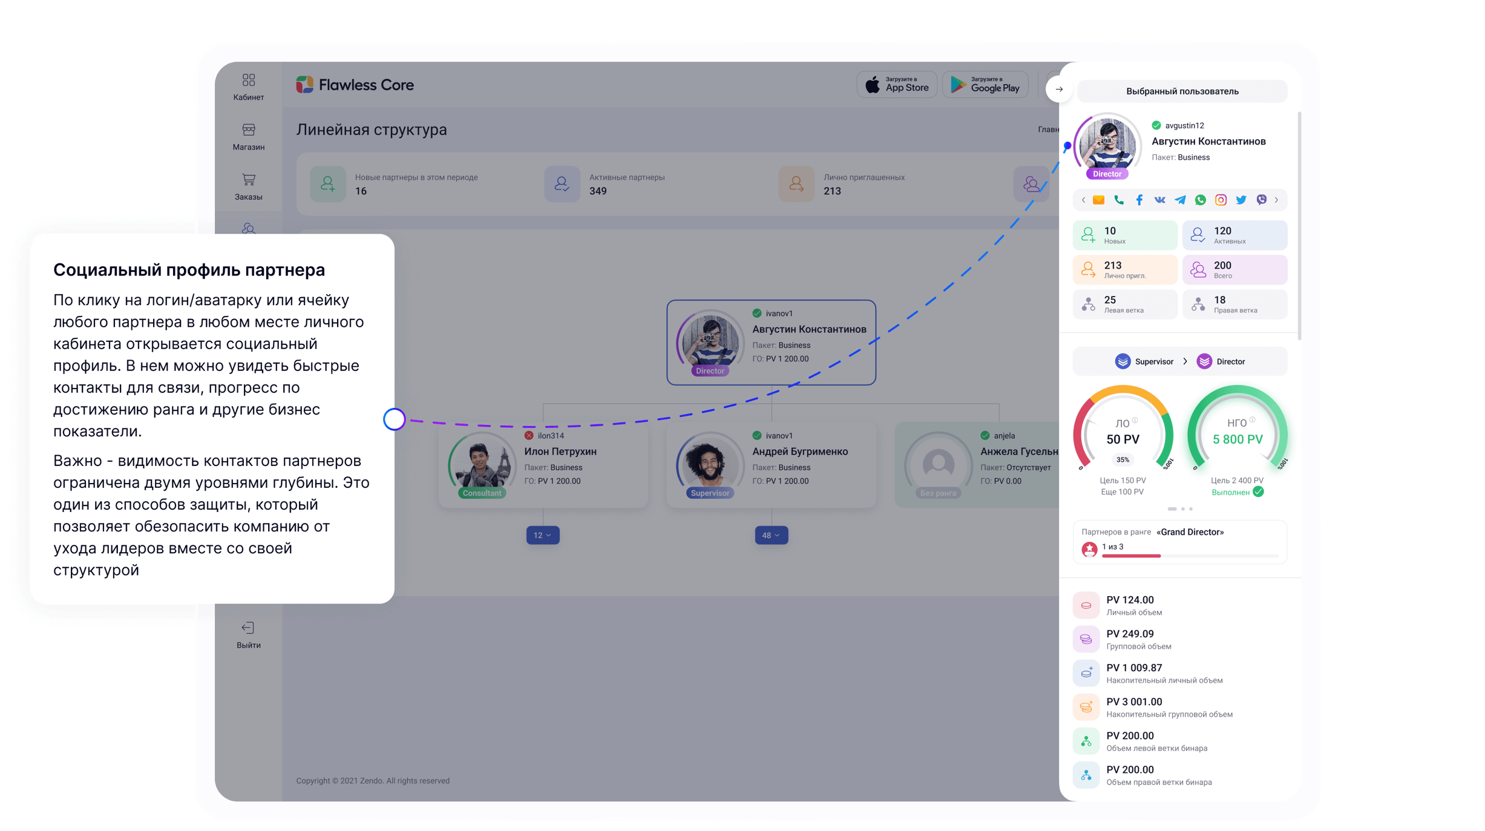Click the Viber contact icon

coord(1262,200)
